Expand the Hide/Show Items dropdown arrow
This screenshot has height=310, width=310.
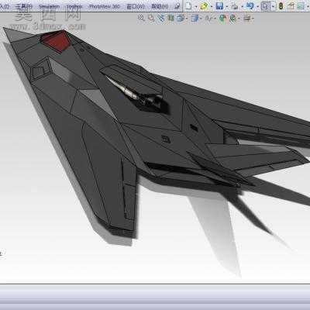[x=215, y=19]
